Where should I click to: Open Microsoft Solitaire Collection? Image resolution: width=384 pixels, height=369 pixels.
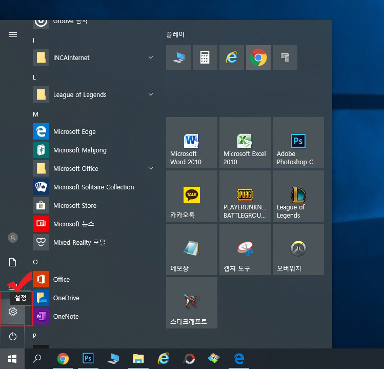[93, 187]
